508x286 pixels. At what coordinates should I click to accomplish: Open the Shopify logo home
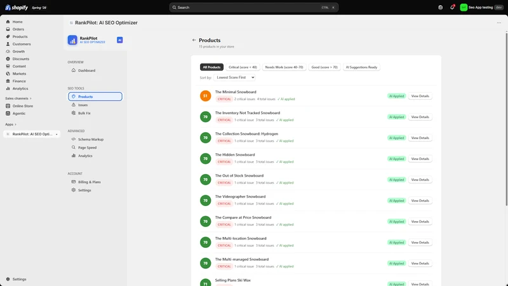17,8
